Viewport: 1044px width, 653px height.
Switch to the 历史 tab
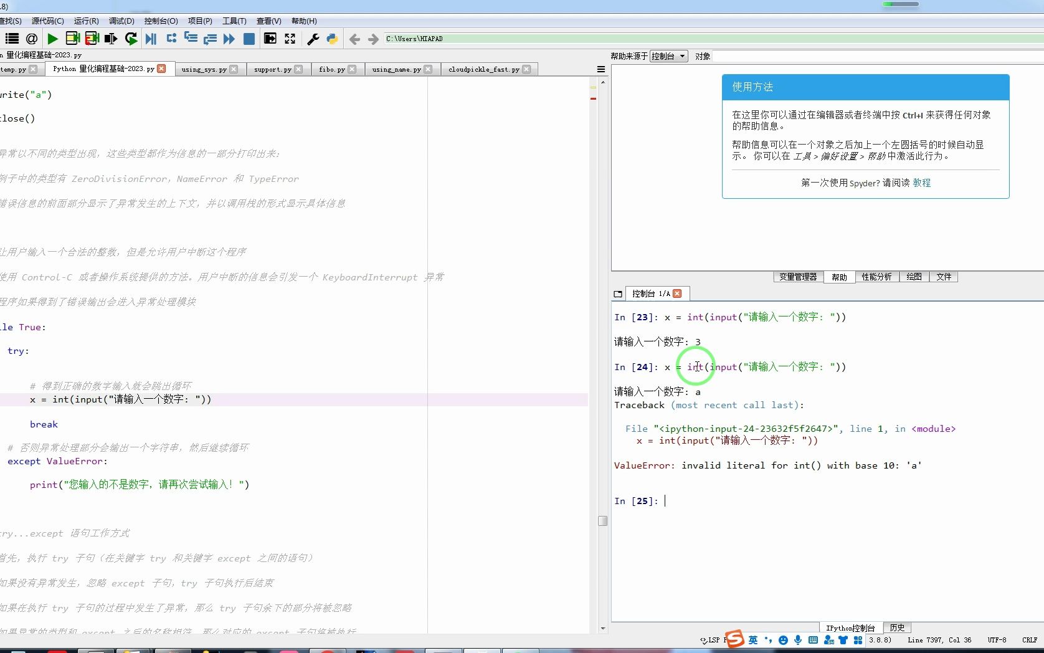coord(897,627)
